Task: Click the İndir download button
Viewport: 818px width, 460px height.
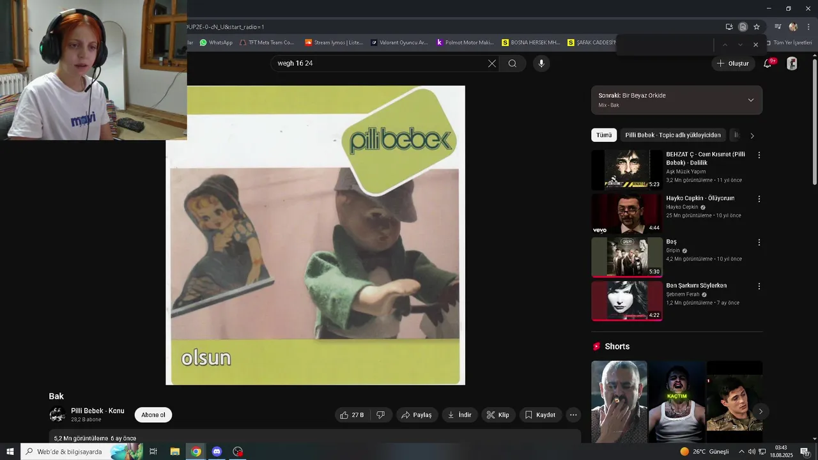Action: point(459,415)
